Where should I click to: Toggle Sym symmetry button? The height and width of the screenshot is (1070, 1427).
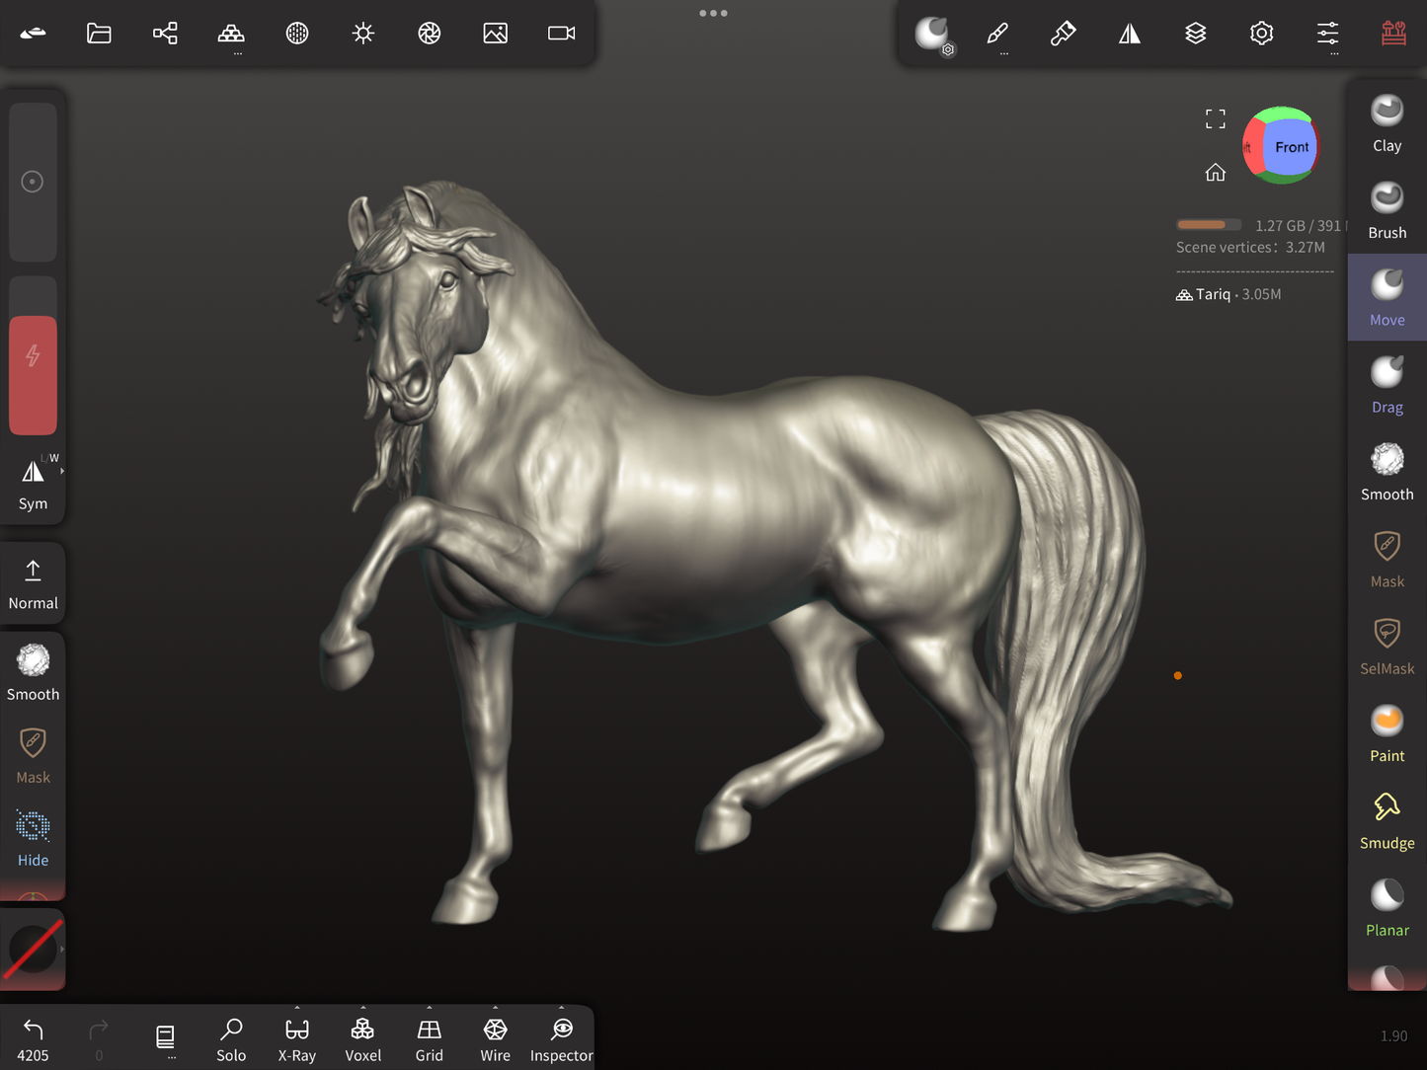tap(33, 484)
